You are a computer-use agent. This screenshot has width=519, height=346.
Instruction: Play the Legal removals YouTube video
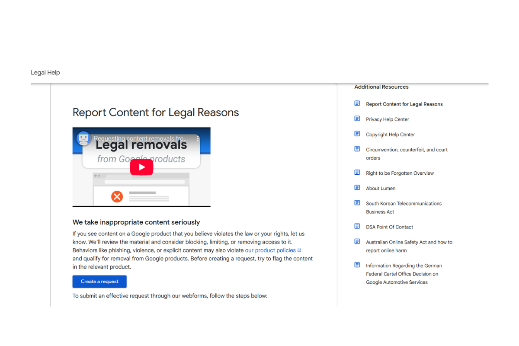(x=141, y=167)
